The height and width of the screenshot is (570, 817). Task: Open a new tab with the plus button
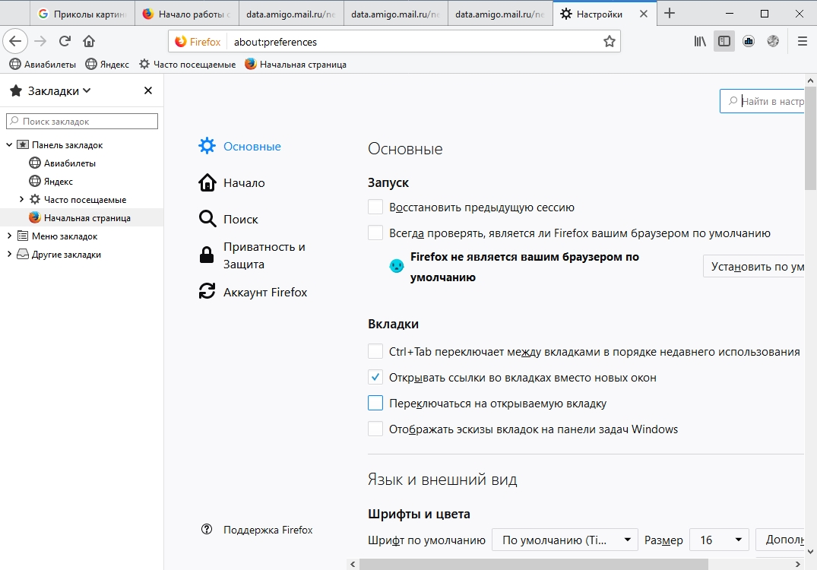point(670,14)
